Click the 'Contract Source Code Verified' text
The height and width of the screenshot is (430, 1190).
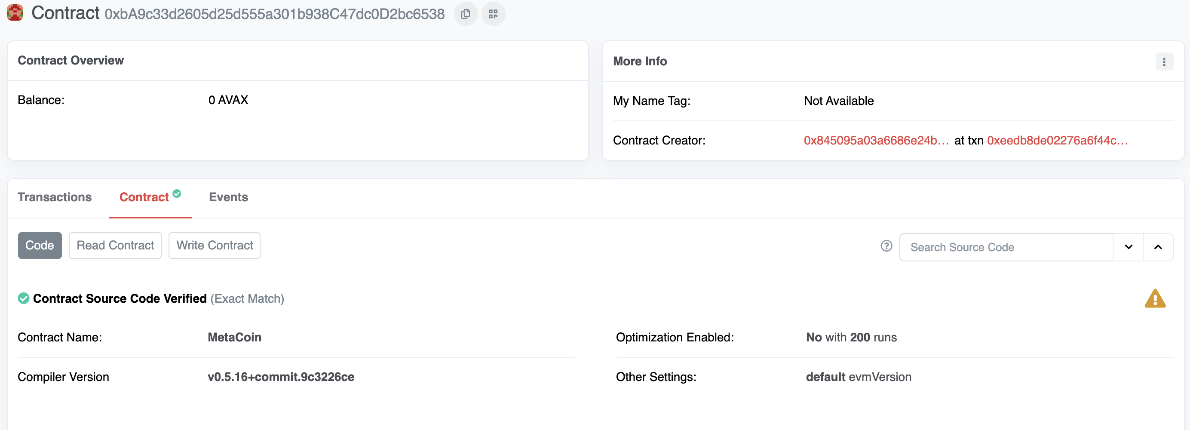(x=120, y=298)
